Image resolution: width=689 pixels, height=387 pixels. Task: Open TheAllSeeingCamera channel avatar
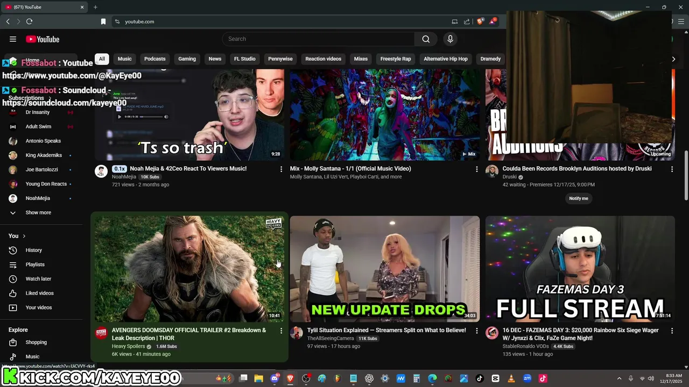click(x=297, y=333)
